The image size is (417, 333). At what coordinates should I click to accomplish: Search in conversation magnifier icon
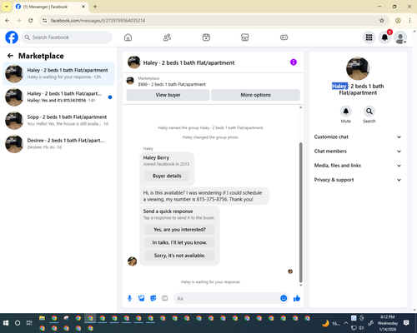tap(369, 112)
